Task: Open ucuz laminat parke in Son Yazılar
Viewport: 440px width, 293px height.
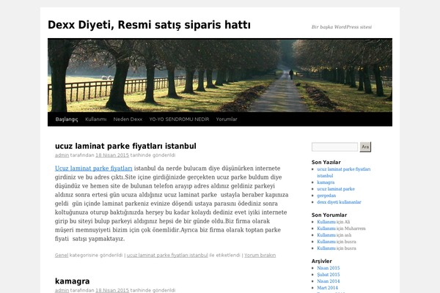Action: (x=336, y=189)
